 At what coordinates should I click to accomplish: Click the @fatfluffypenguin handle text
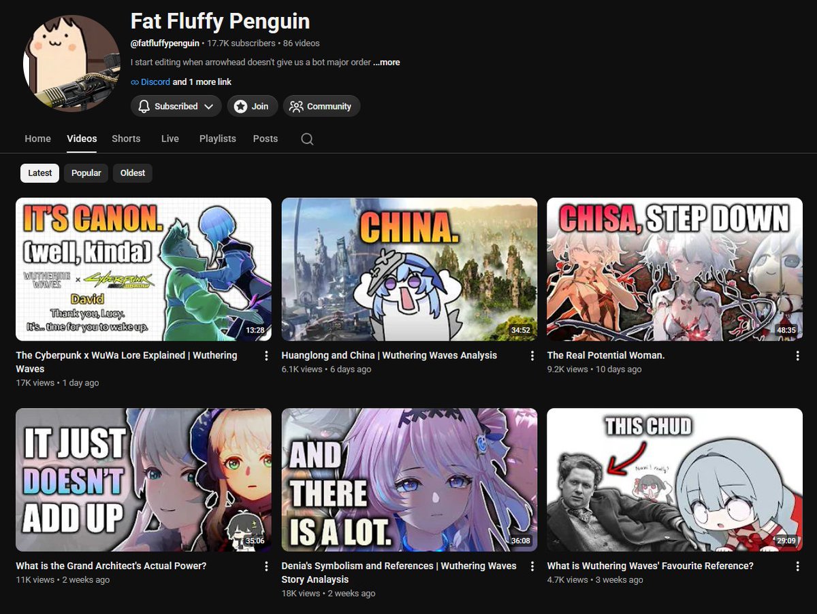[165, 44]
